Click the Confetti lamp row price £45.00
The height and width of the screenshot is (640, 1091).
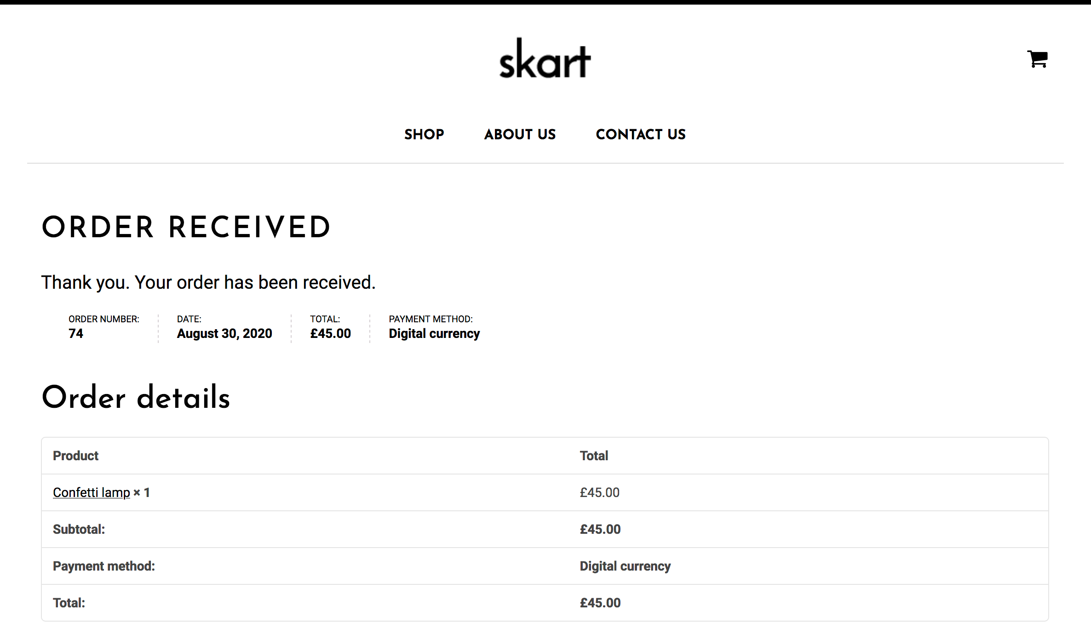click(600, 492)
